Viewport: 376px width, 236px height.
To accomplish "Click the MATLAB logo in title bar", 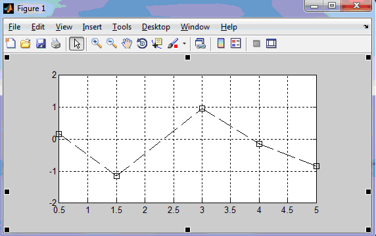I will [9, 9].
